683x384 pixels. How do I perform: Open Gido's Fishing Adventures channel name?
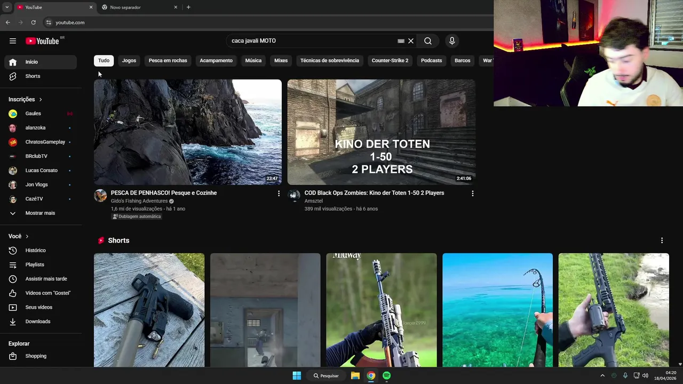pyautogui.click(x=139, y=201)
